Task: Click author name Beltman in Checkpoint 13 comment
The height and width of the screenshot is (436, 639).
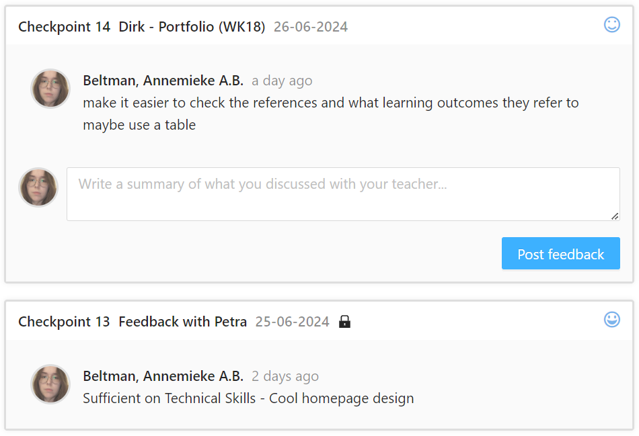Action: click(163, 376)
